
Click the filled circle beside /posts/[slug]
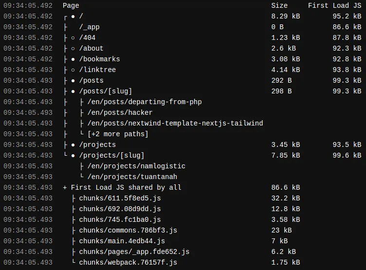pos(73,91)
